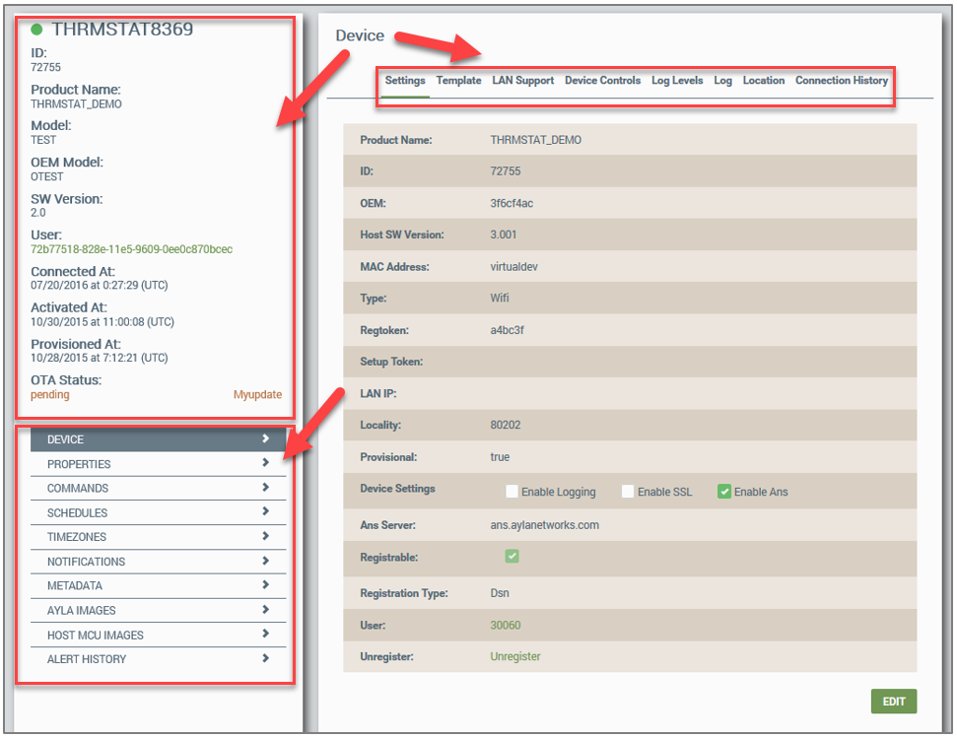Image resolution: width=957 pixels, height=738 pixels.
Task: Click the Unregister link
Action: [515, 657]
